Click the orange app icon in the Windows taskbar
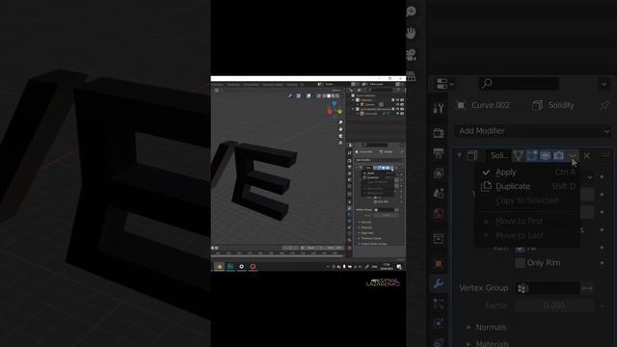Screen dimensions: 617x347 [219, 266]
